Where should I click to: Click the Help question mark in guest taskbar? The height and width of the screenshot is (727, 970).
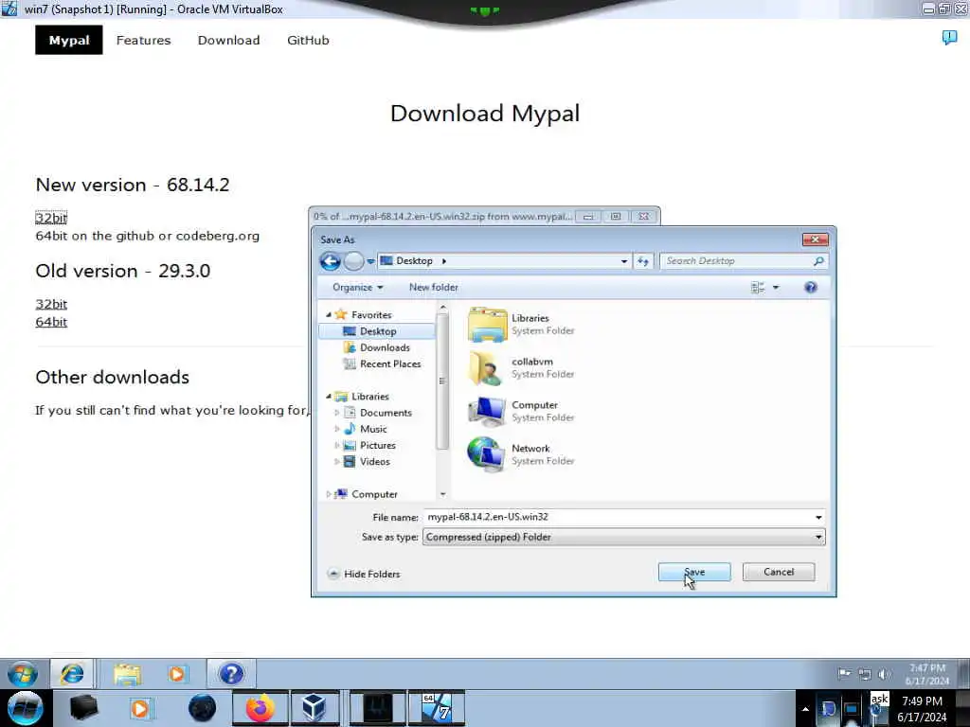(231, 673)
